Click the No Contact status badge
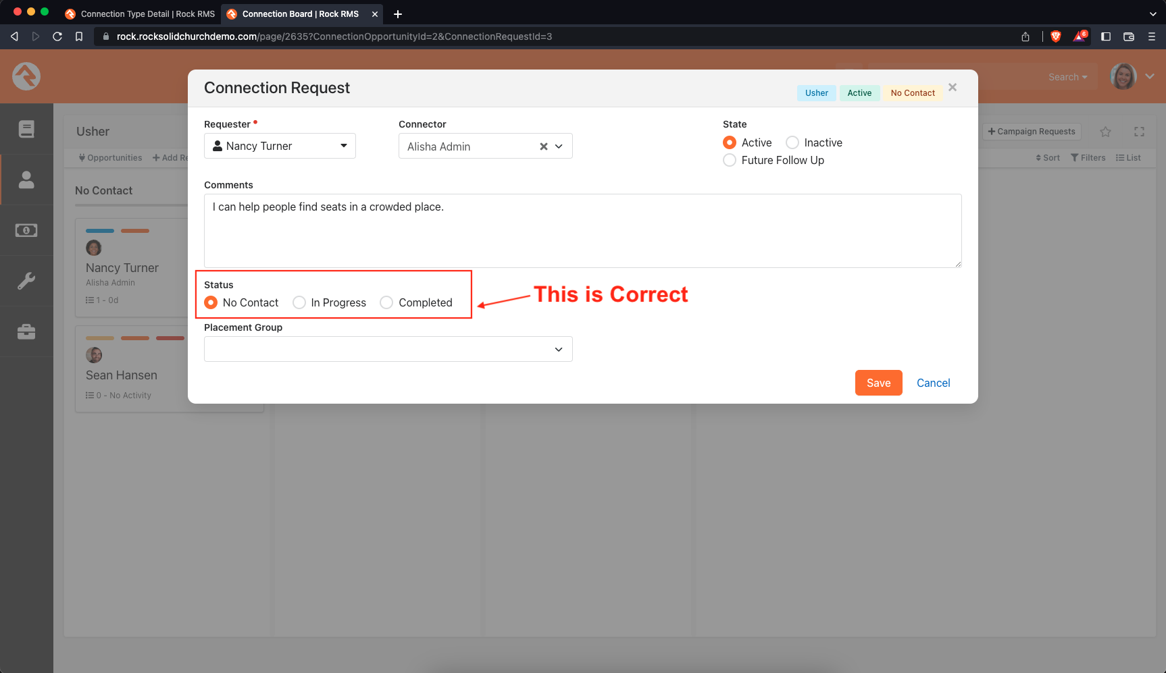 (x=913, y=92)
